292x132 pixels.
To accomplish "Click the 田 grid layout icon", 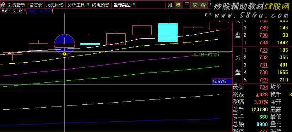I will point(187,5).
